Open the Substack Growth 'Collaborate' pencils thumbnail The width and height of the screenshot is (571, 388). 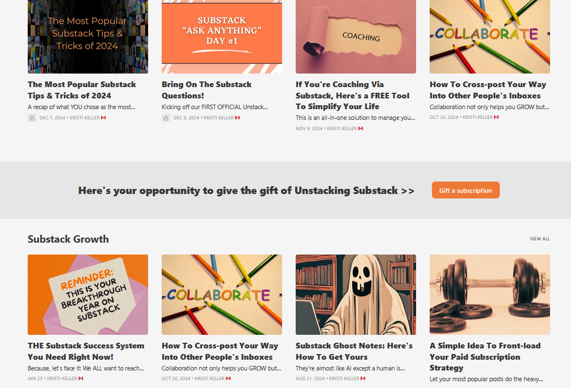(222, 295)
